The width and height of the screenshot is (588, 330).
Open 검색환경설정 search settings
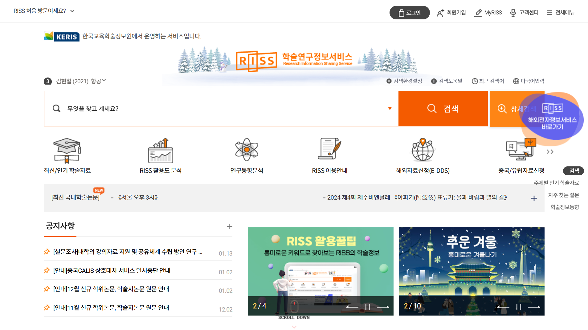coord(404,81)
